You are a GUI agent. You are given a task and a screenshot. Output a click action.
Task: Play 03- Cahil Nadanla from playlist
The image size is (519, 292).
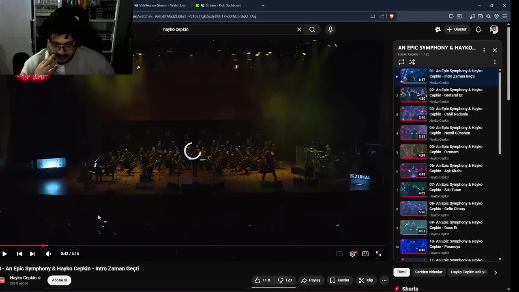pyautogui.click(x=446, y=115)
